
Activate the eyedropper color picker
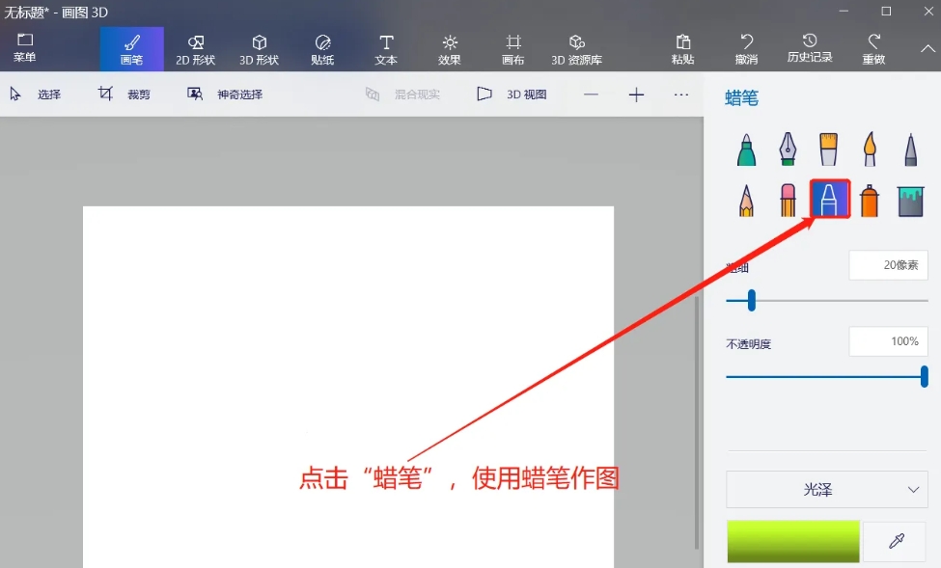pos(895,541)
